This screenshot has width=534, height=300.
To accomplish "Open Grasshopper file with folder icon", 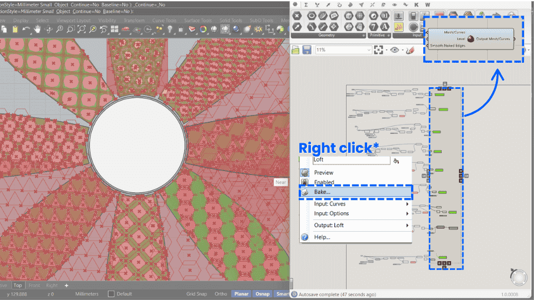I will (295, 50).
